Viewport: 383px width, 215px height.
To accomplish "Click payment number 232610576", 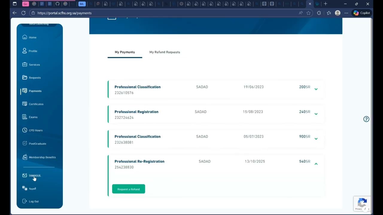I will [x=124, y=93].
